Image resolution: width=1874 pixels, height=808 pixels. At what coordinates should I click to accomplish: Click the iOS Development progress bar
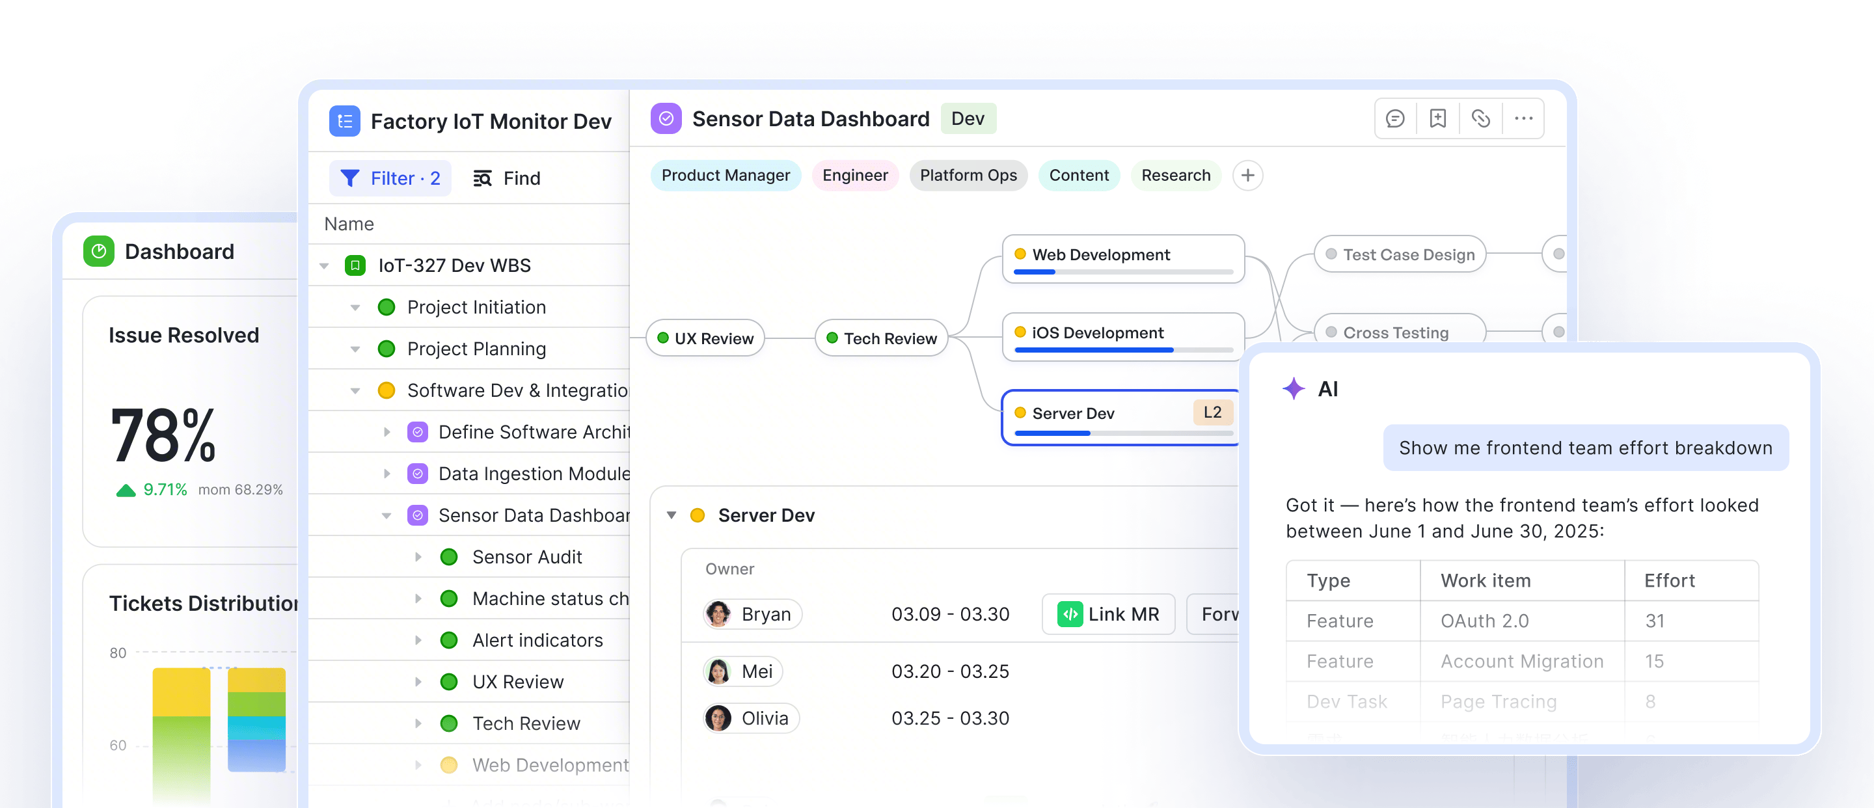coord(1123,350)
